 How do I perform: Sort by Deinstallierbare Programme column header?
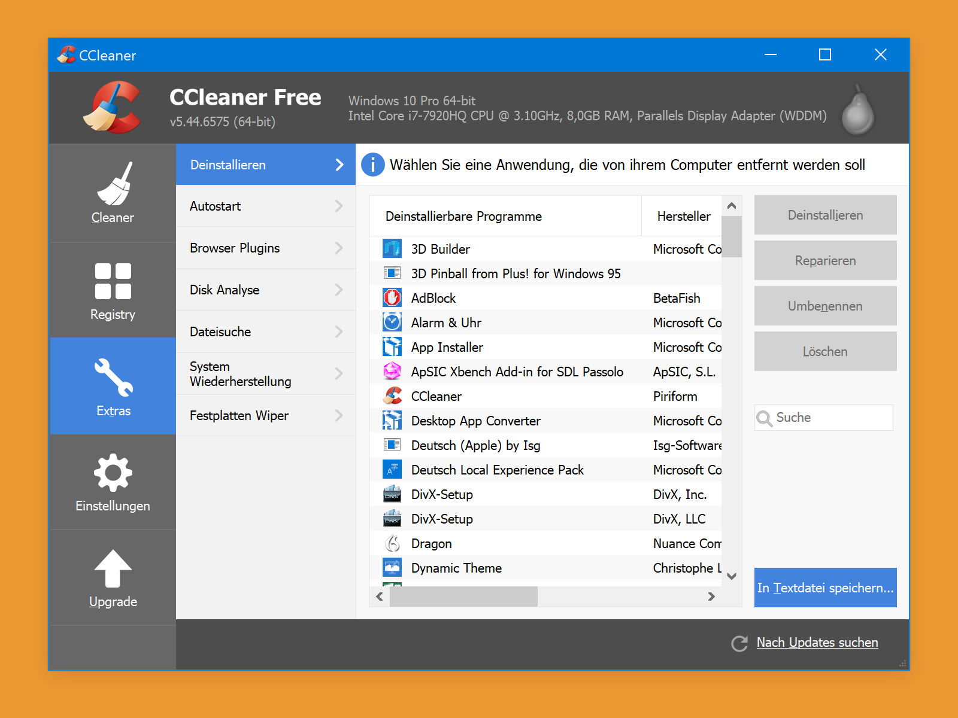505,216
